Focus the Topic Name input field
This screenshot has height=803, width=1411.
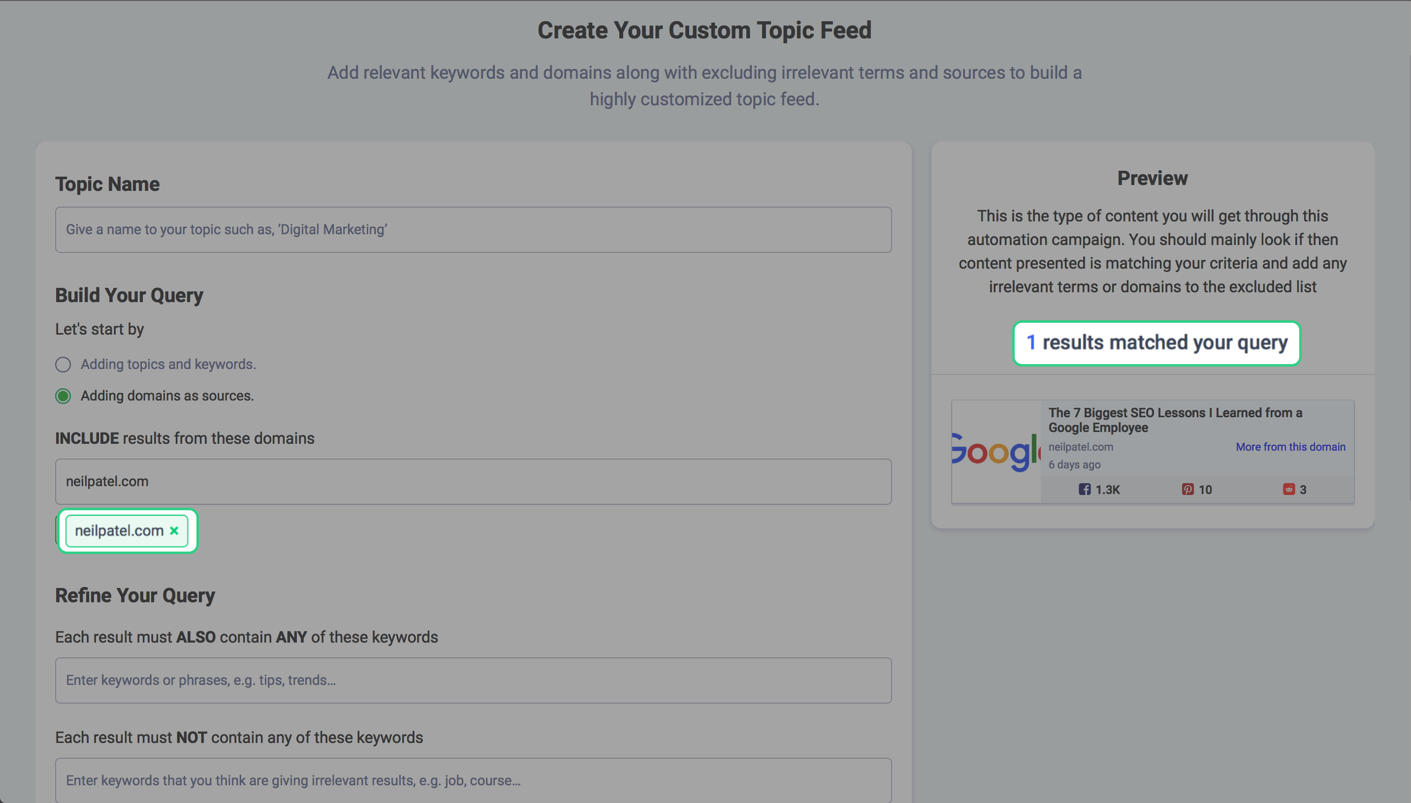coord(473,230)
